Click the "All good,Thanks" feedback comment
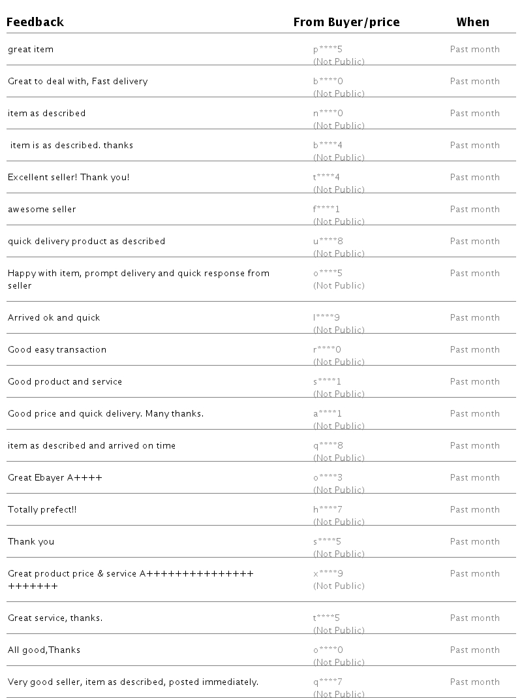522x698 pixels. [44, 650]
